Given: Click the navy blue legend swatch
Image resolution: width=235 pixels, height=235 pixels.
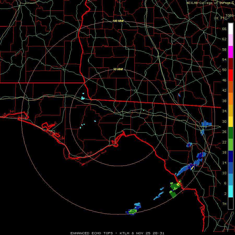Looking at the screenshot, I should [x=231, y=156].
